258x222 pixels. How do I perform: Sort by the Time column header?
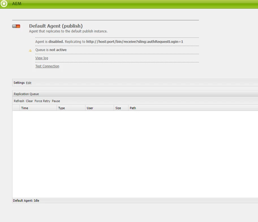pos(38,108)
